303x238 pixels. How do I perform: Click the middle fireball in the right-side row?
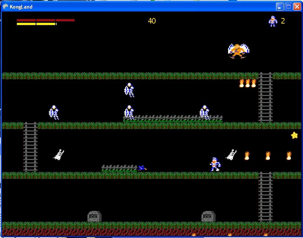[268, 156]
